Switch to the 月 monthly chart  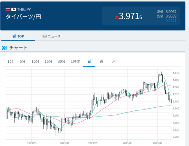coord(114,61)
